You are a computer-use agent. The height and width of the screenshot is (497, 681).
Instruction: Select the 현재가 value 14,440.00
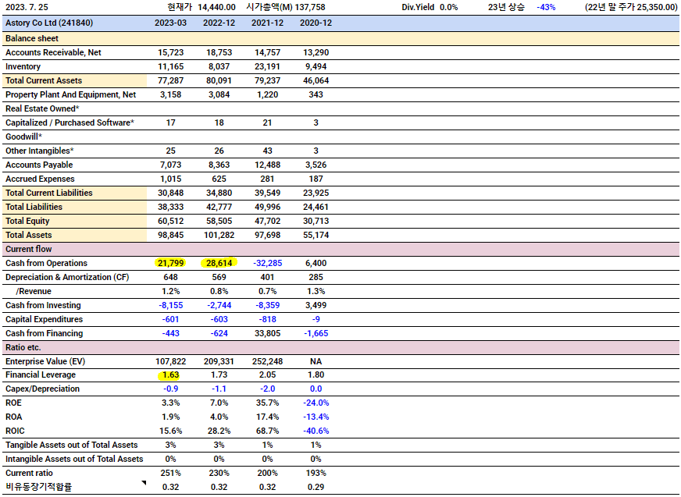tap(216, 7)
